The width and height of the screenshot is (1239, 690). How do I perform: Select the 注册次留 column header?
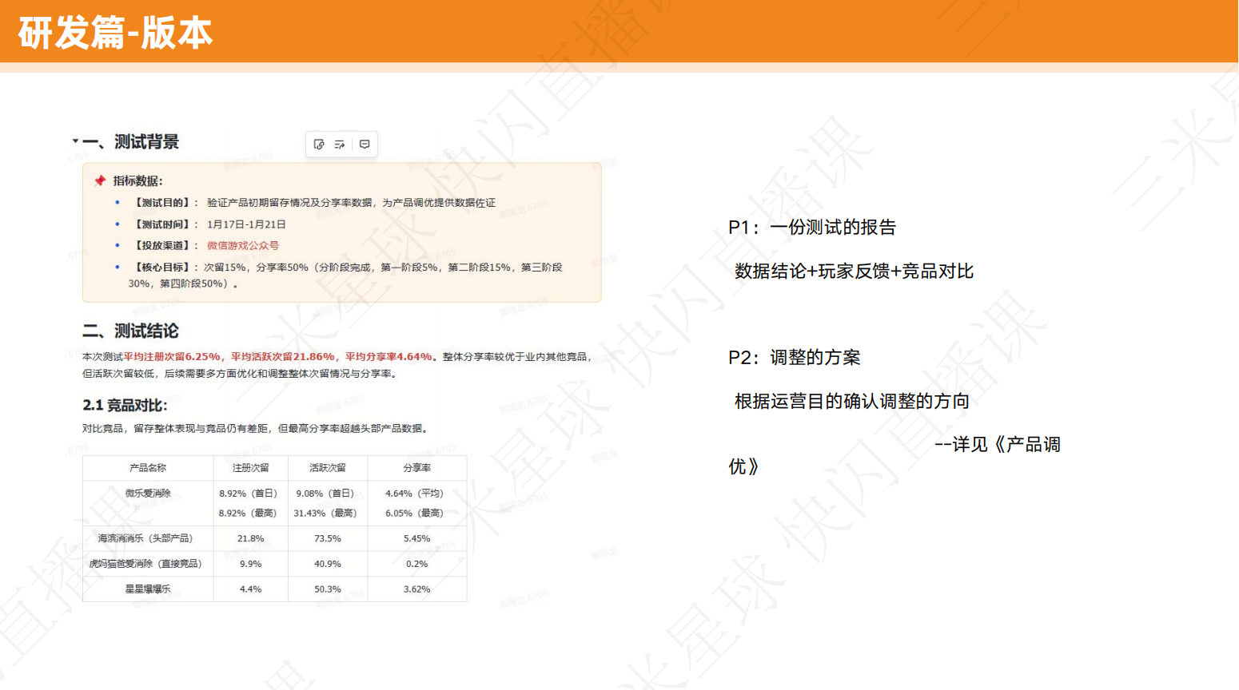[250, 468]
